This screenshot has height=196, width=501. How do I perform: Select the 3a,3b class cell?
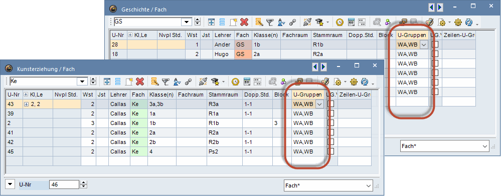[161, 104]
